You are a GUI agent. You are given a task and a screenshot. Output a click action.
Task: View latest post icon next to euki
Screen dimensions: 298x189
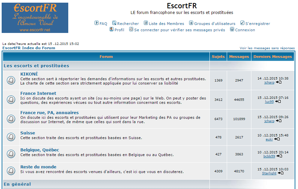(x=277, y=139)
